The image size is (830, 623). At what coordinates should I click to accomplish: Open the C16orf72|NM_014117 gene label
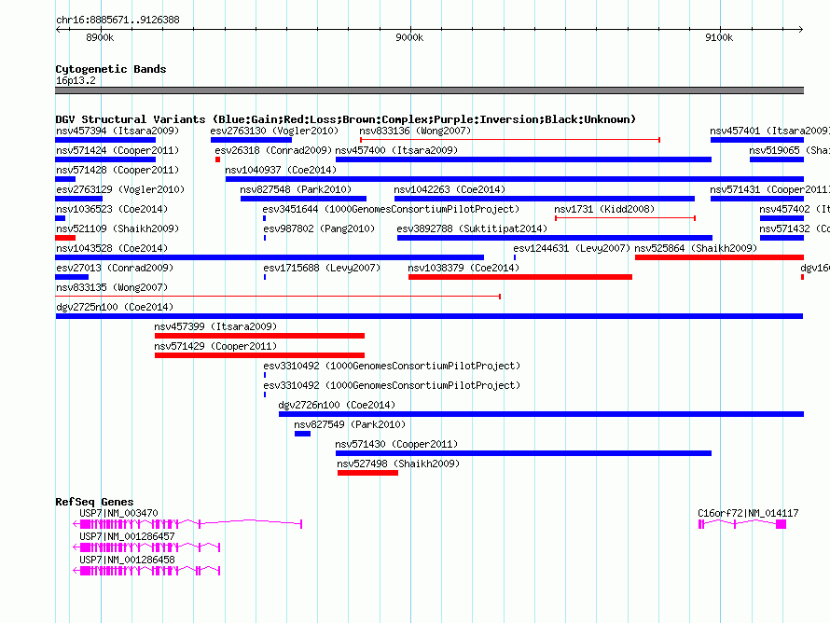tap(748, 513)
